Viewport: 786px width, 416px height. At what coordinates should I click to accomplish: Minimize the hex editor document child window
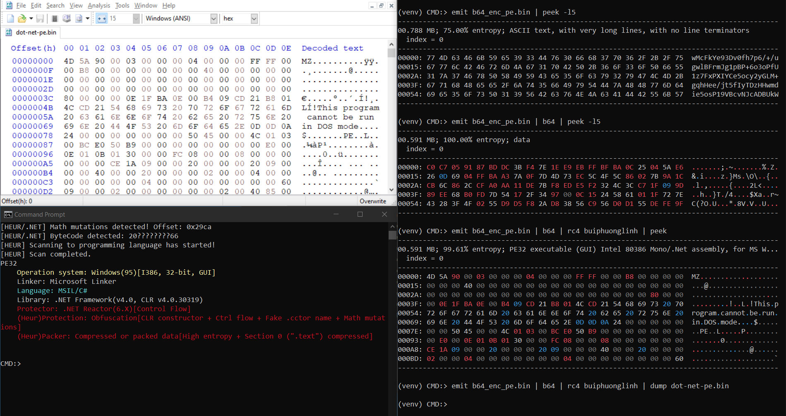click(x=372, y=5)
